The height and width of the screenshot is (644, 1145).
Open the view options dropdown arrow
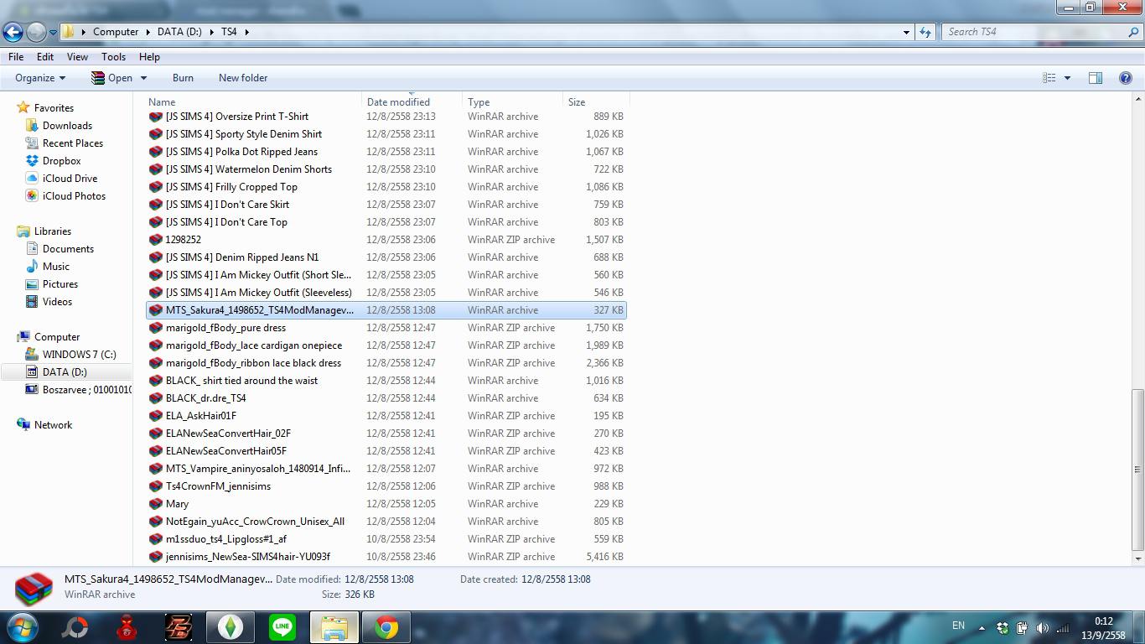coord(1067,78)
